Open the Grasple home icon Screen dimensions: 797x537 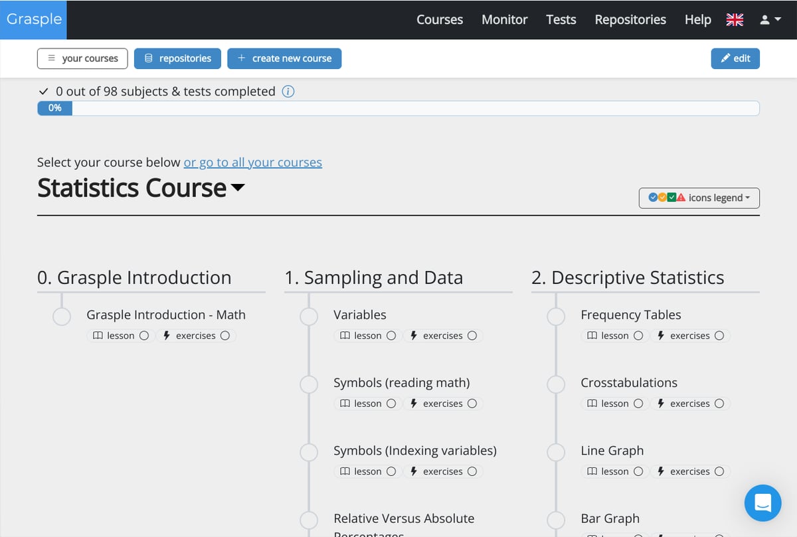coord(33,20)
